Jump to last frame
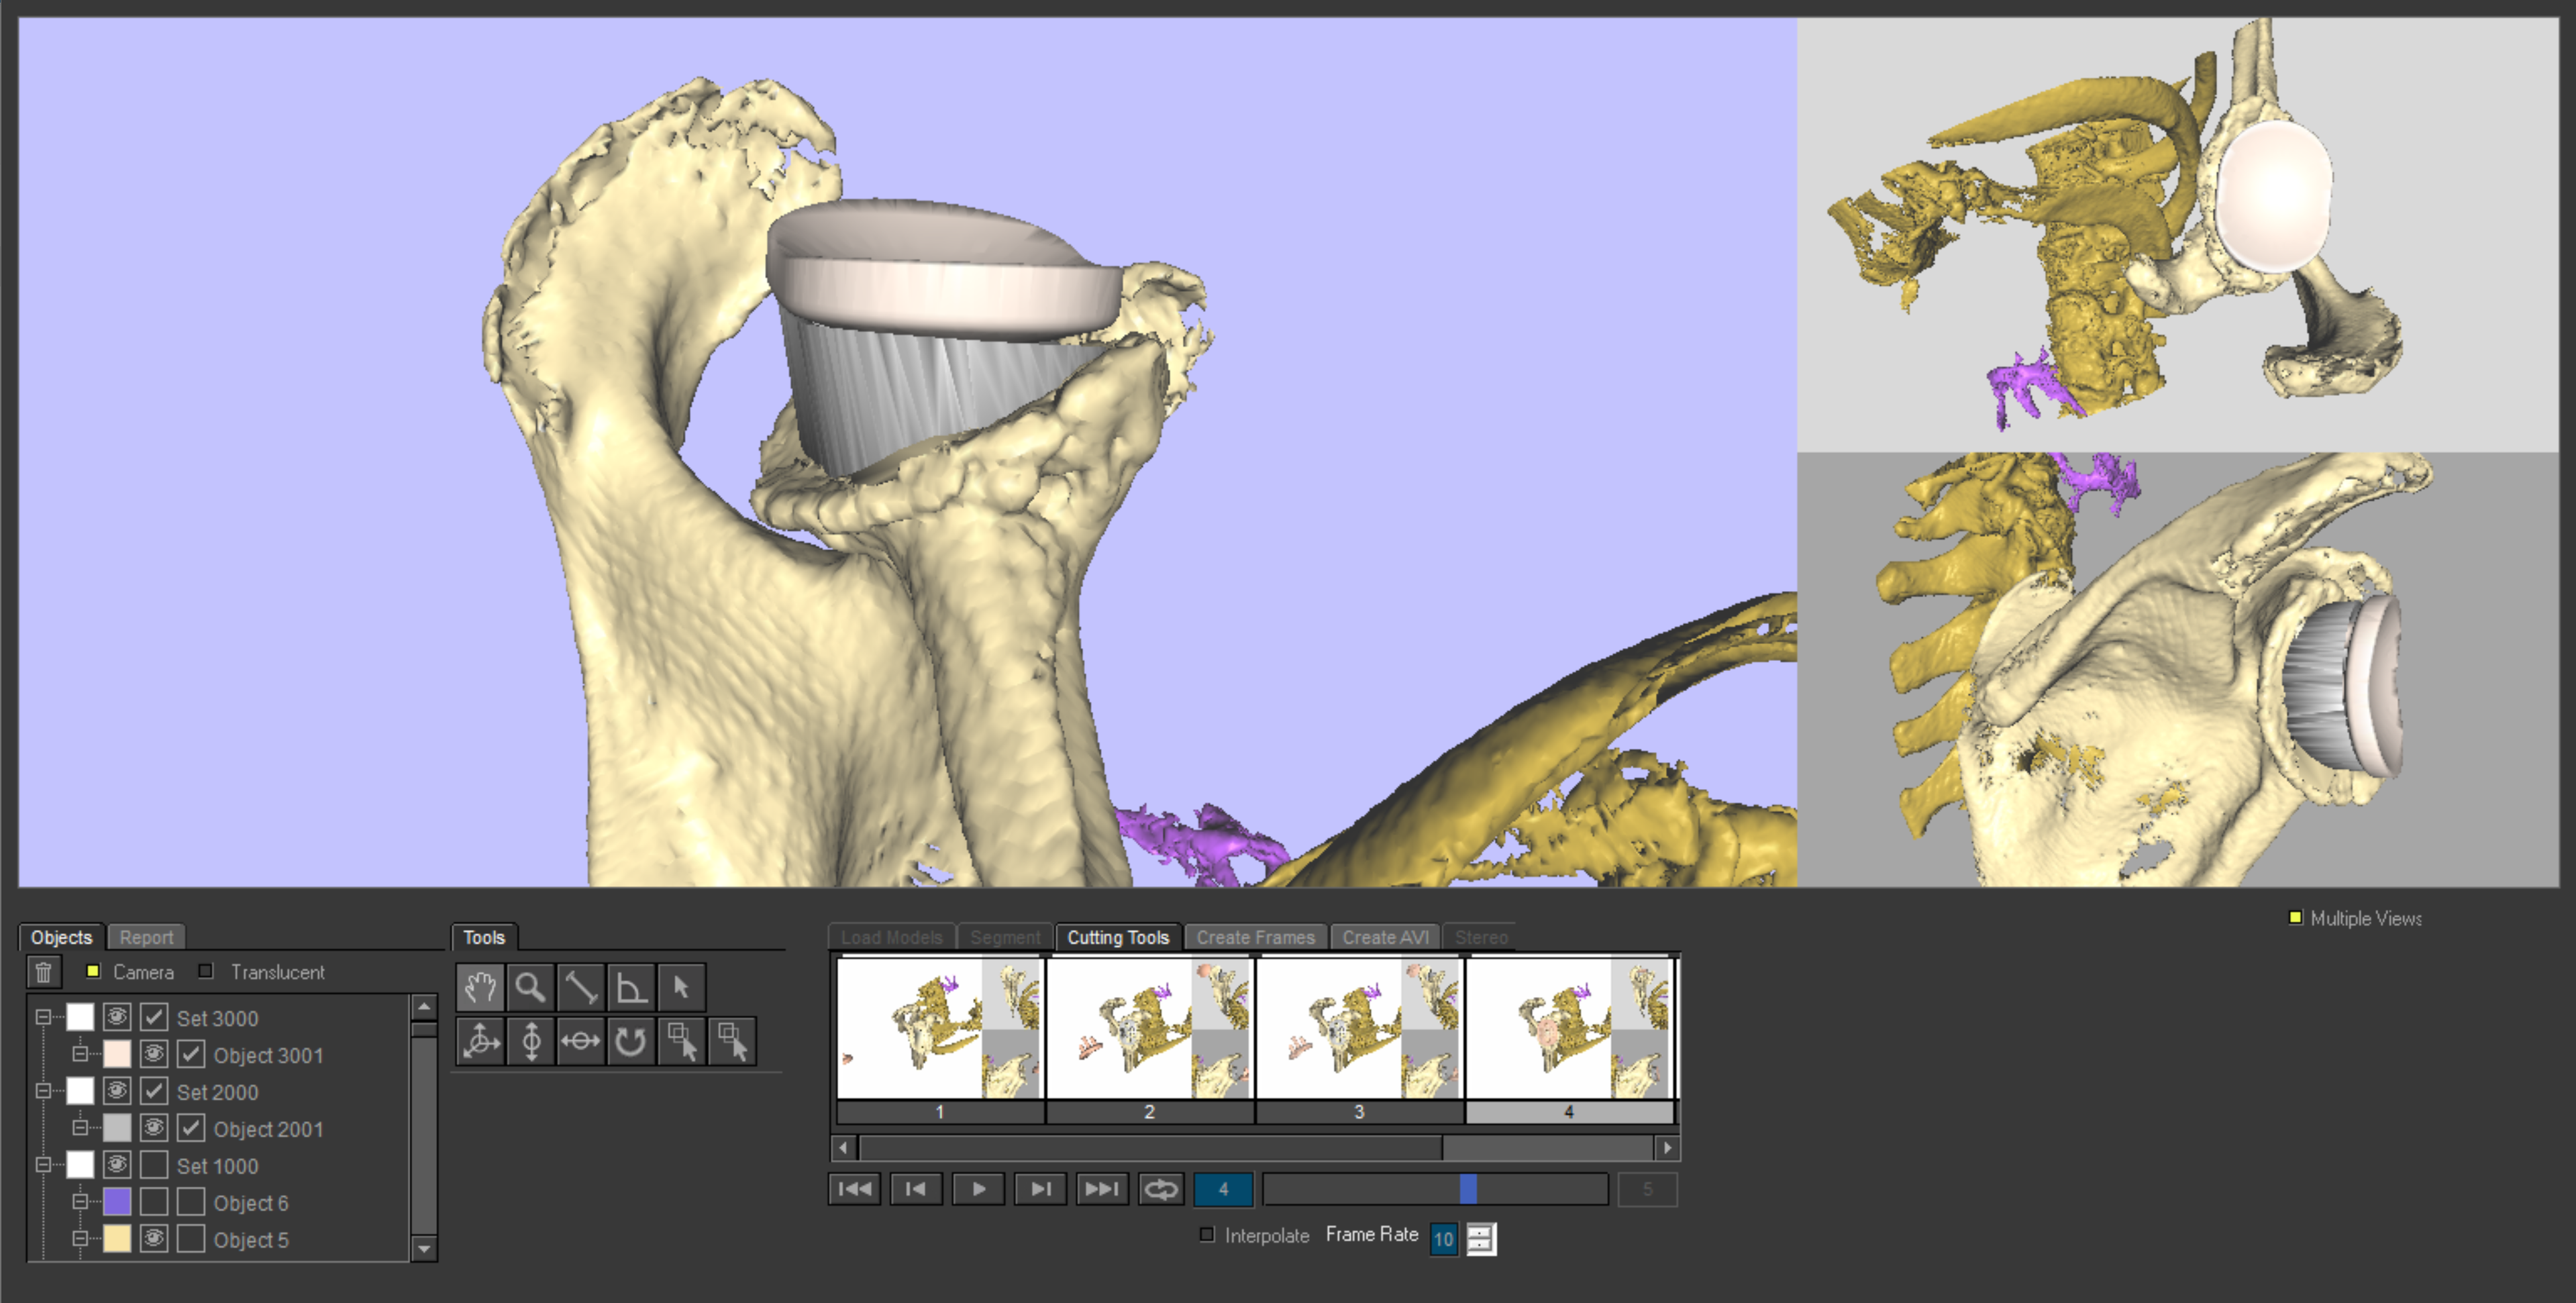The height and width of the screenshot is (1303, 2576). click(1102, 1189)
